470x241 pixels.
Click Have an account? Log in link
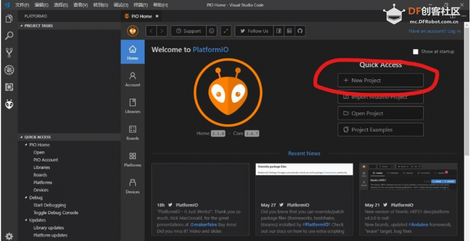(x=435, y=31)
